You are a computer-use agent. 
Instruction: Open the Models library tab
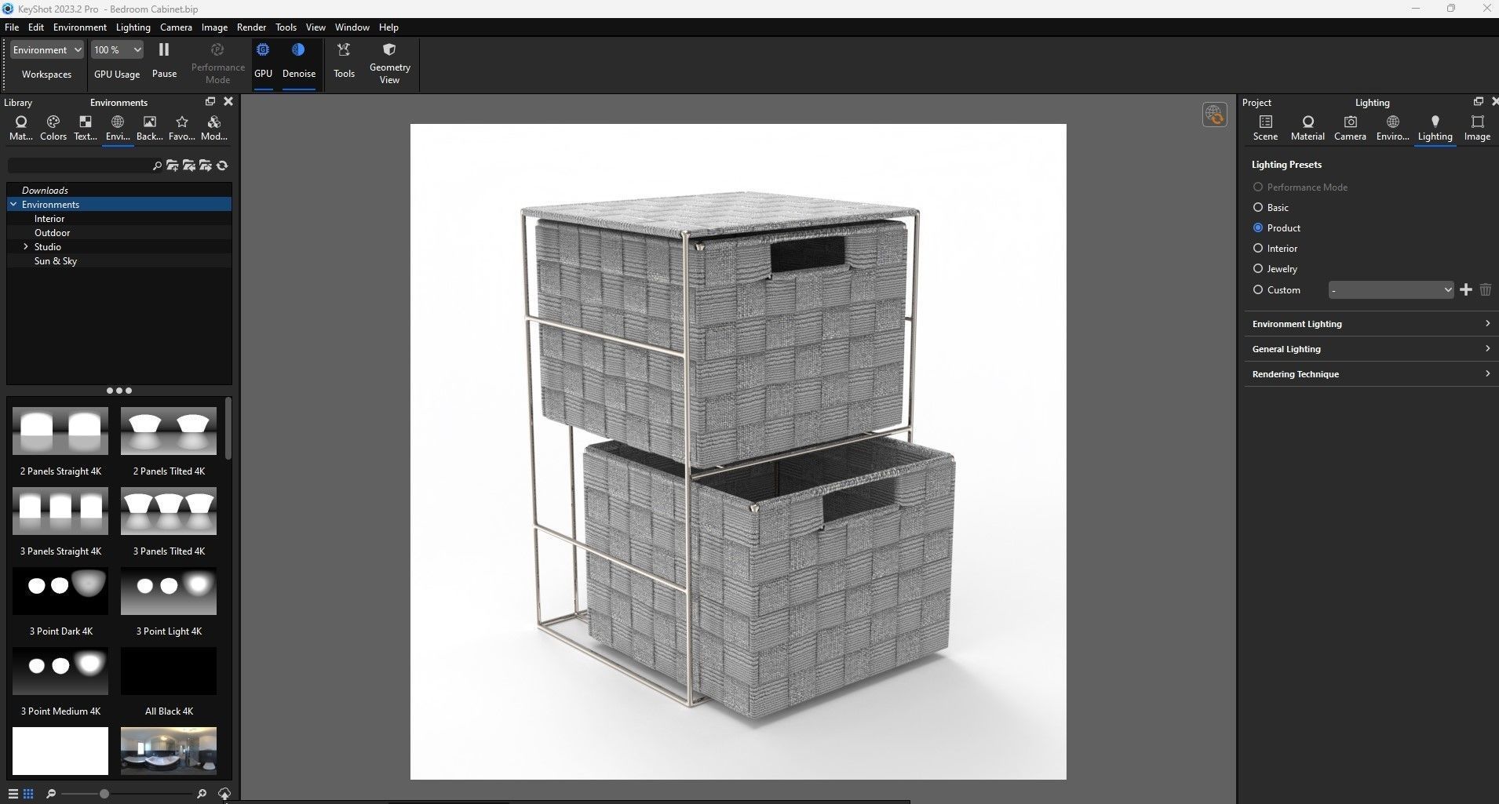(213, 128)
